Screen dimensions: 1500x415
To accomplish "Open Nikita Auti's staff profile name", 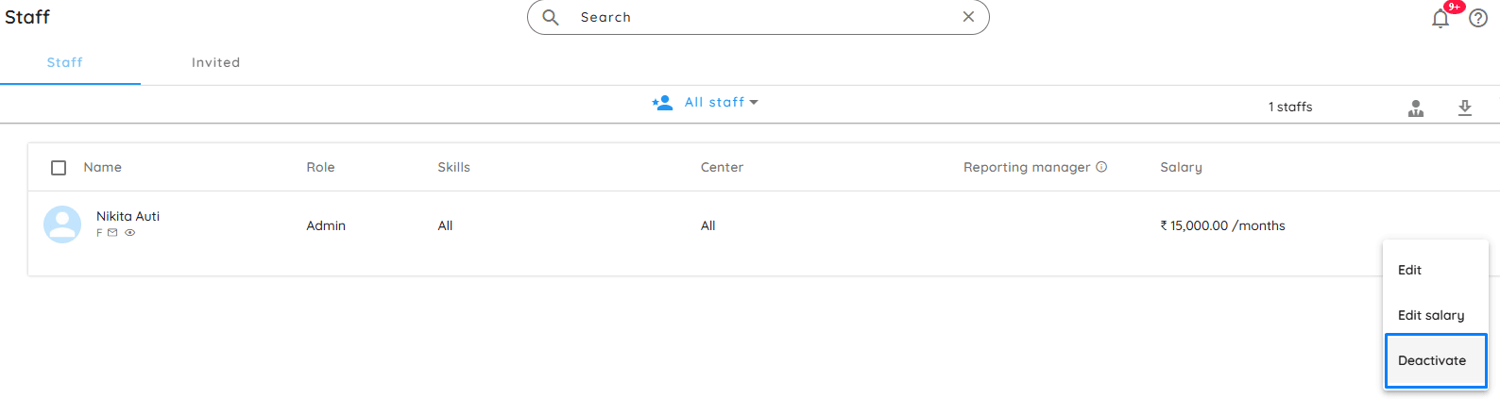I will 128,216.
